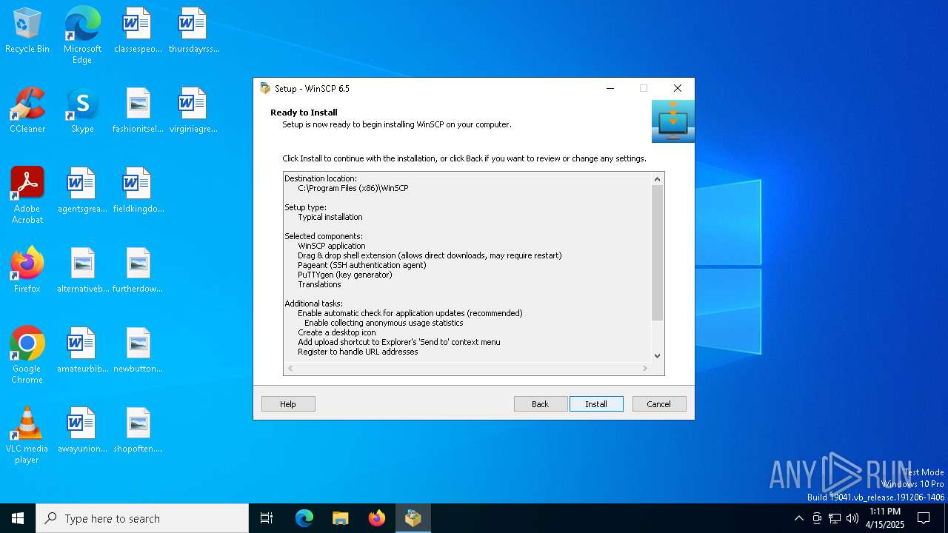Select the fieldkingdo Word document icon

138,191
